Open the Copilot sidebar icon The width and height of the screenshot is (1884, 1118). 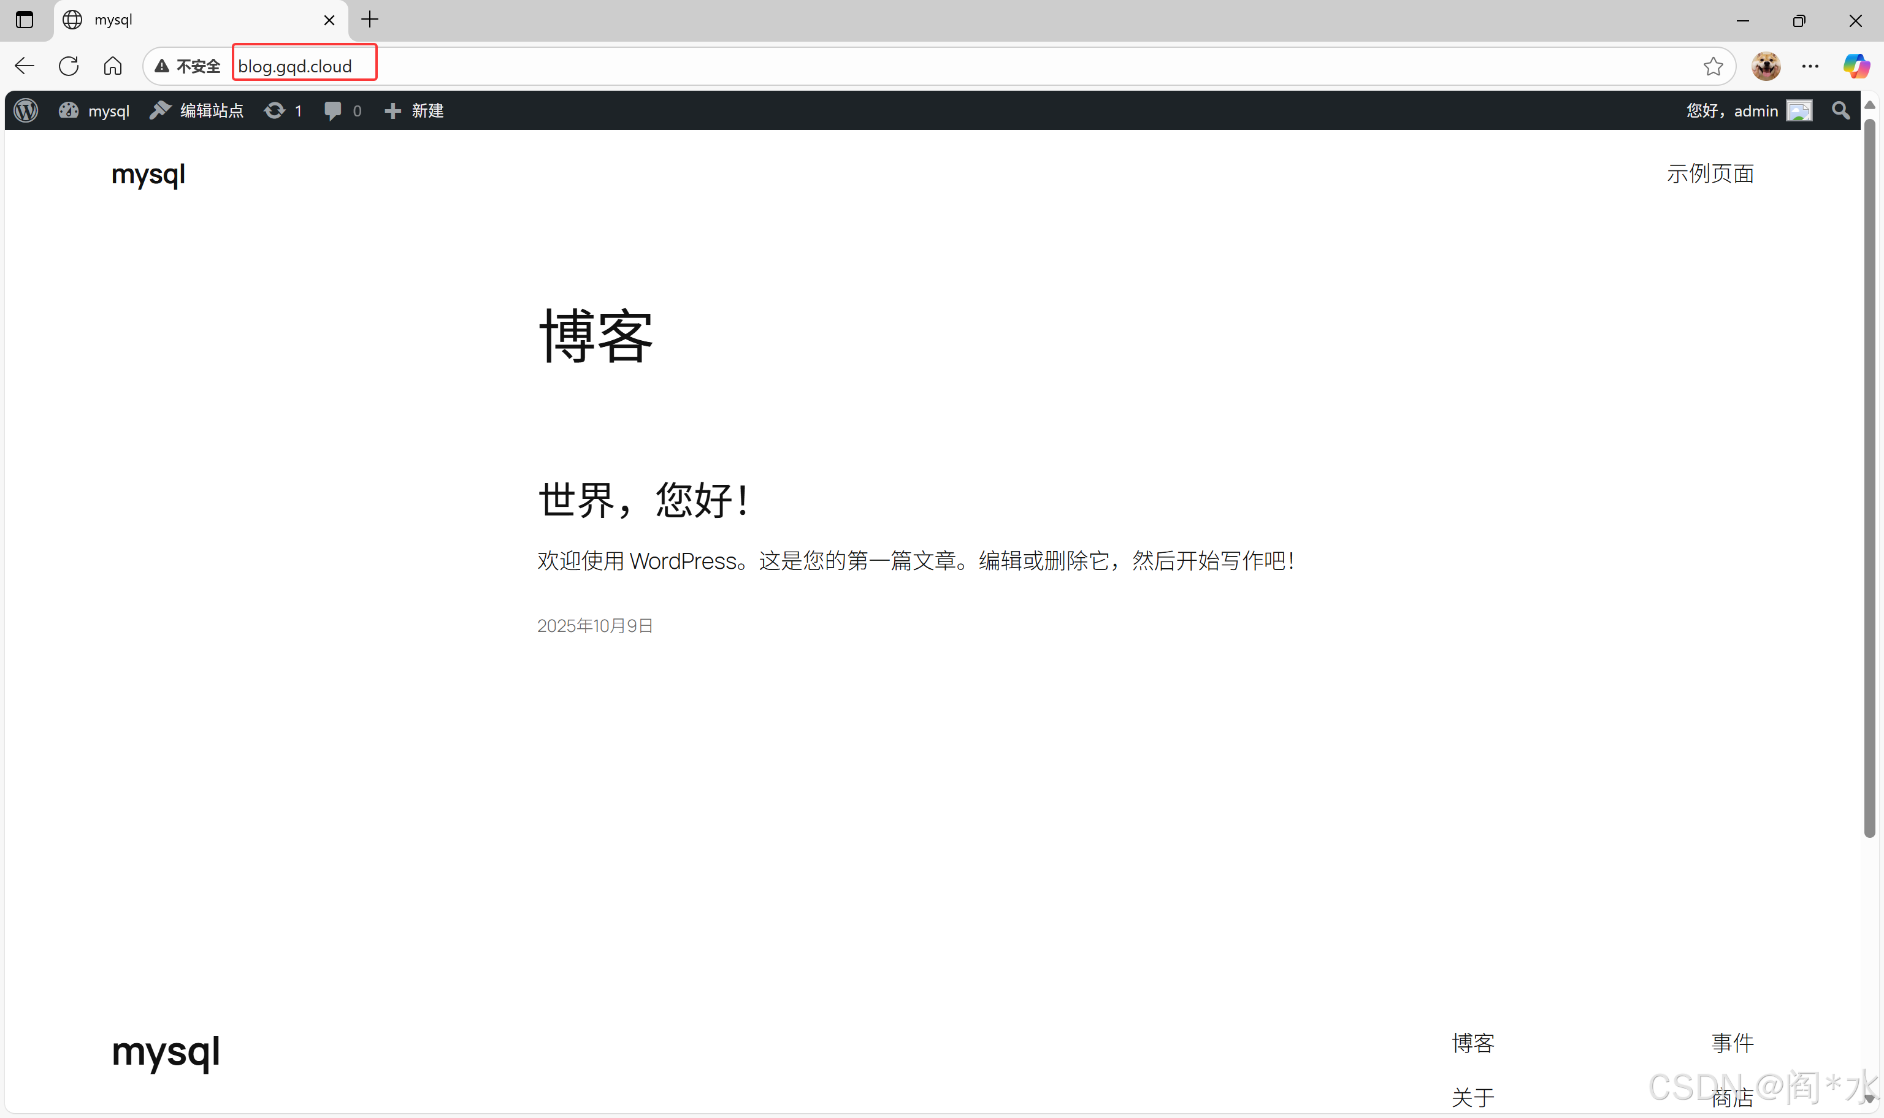click(1856, 66)
